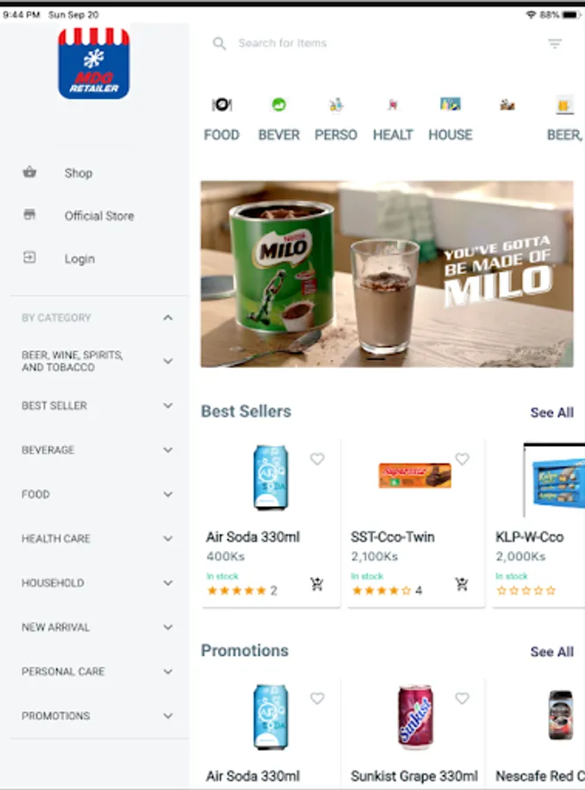Add Air Soda 330ml best seller to cart
The height and width of the screenshot is (790, 585).
click(x=317, y=584)
